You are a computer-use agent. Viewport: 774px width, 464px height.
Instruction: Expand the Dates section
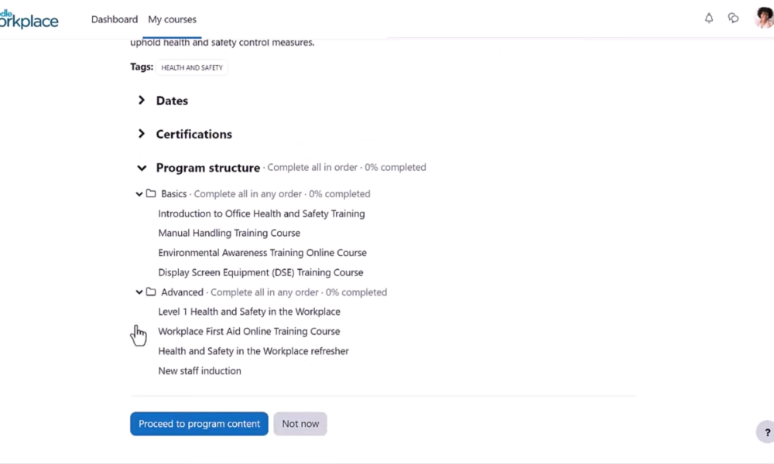click(x=142, y=101)
